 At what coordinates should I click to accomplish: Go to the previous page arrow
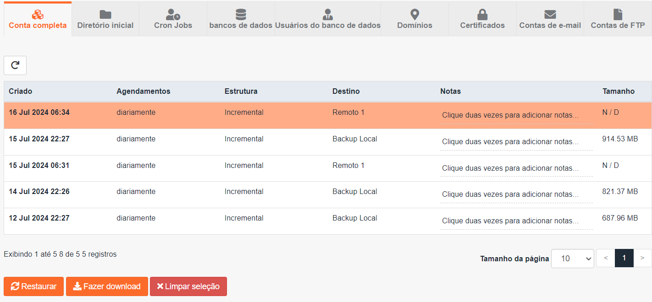pos(605,258)
